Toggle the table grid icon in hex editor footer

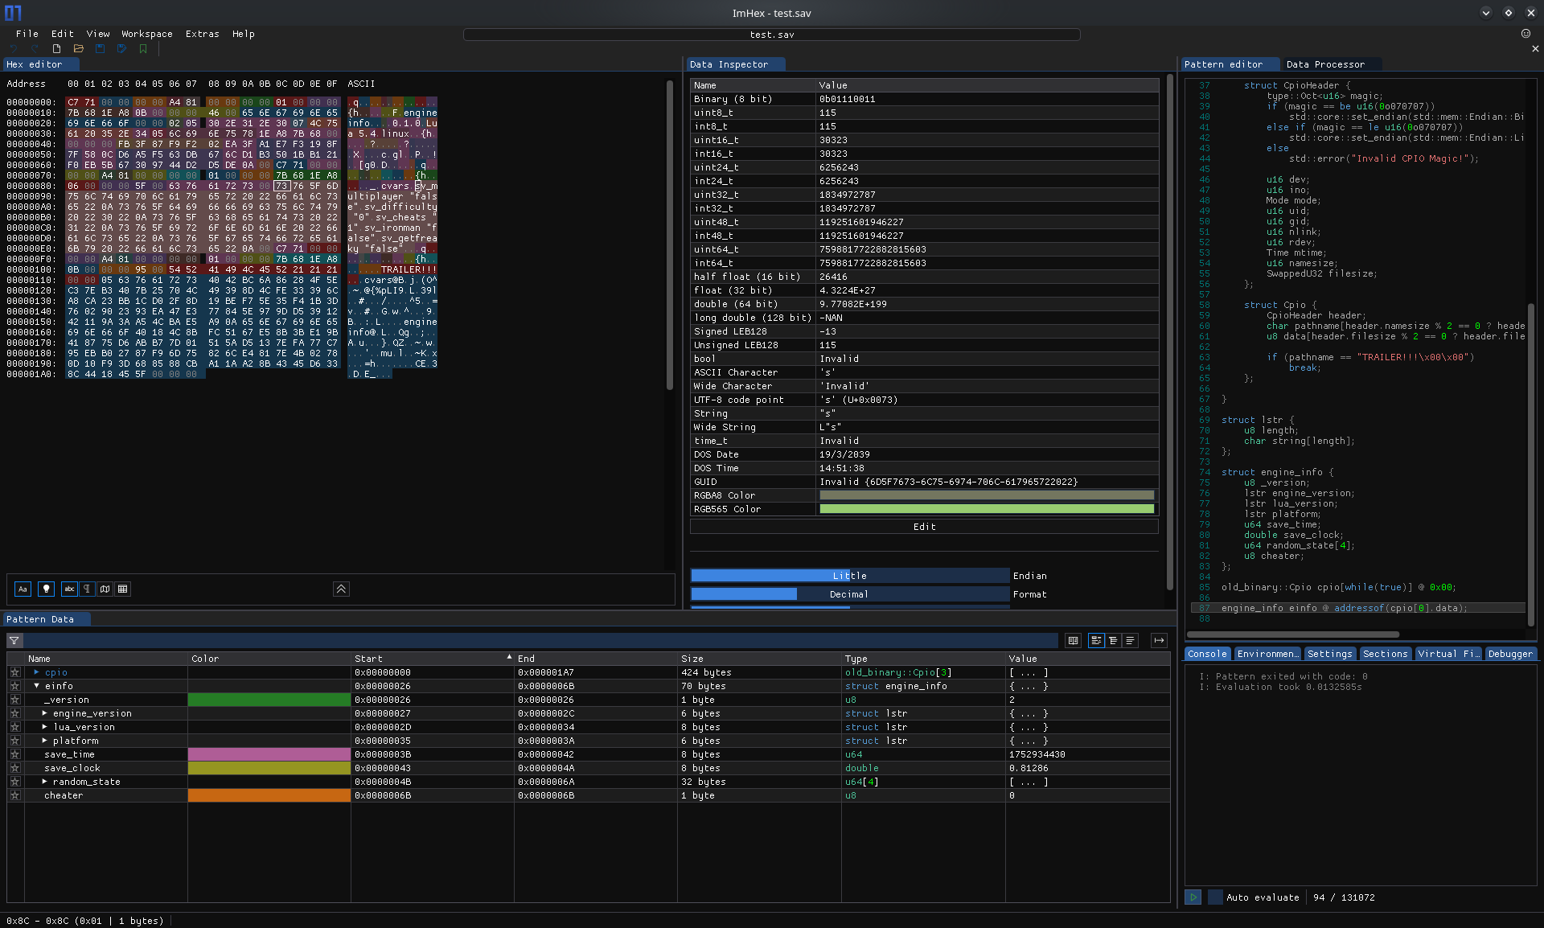[122, 589]
